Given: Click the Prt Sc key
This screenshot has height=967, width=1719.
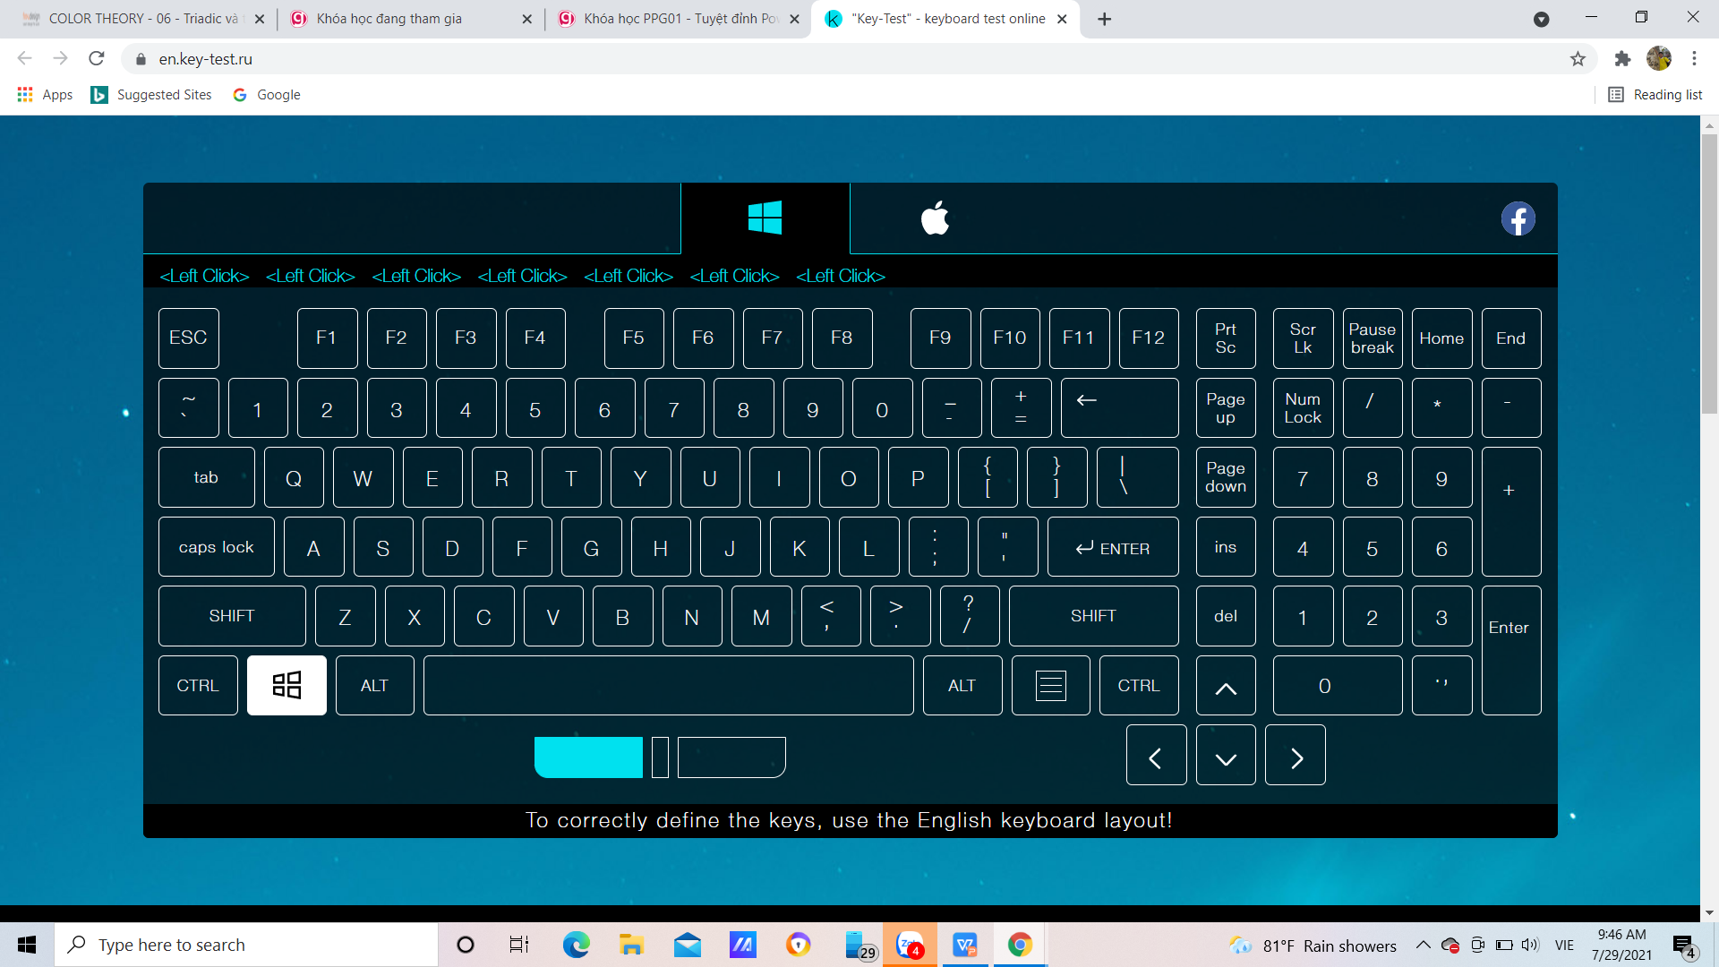Looking at the screenshot, I should (1226, 338).
